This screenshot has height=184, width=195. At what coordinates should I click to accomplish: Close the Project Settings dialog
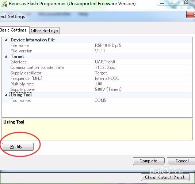click(191, 15)
